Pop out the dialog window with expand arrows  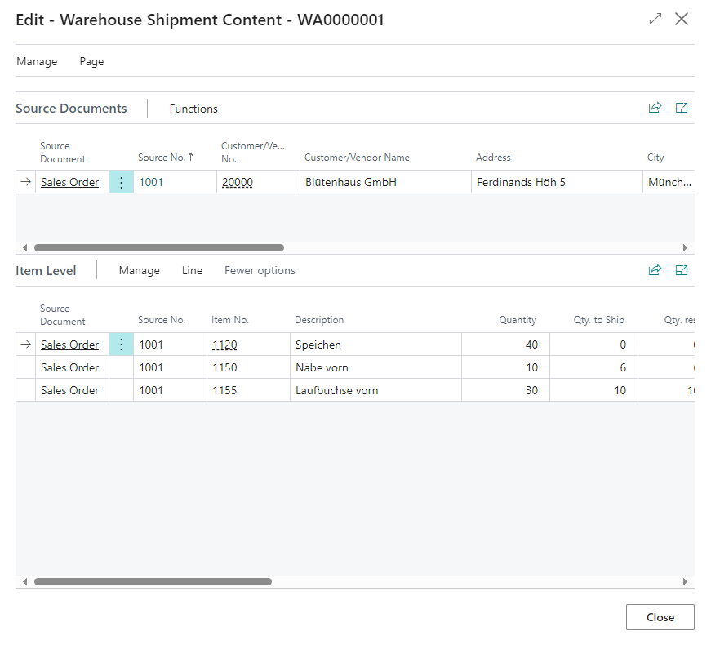pos(655,19)
